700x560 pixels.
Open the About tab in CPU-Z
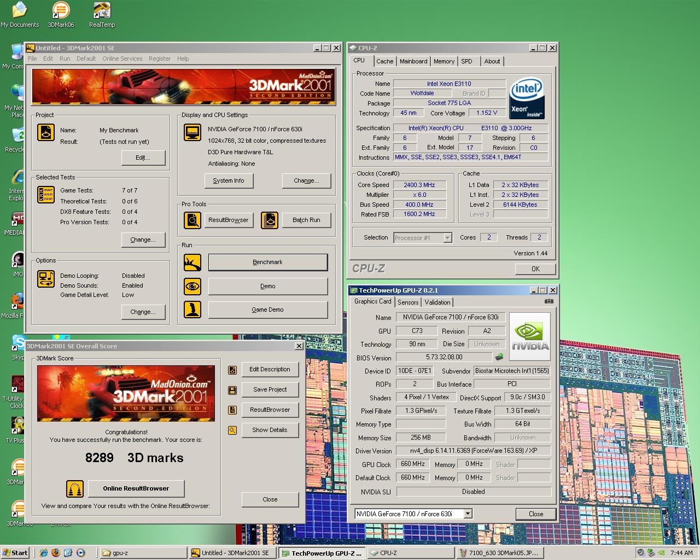492,61
